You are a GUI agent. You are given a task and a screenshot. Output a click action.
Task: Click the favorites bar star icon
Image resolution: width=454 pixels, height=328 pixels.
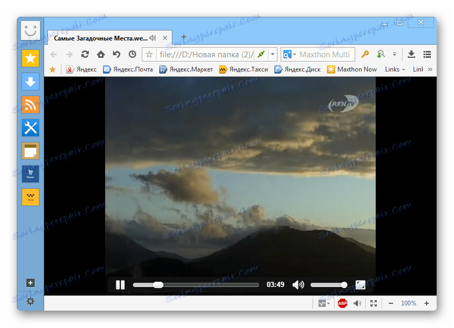[53, 69]
